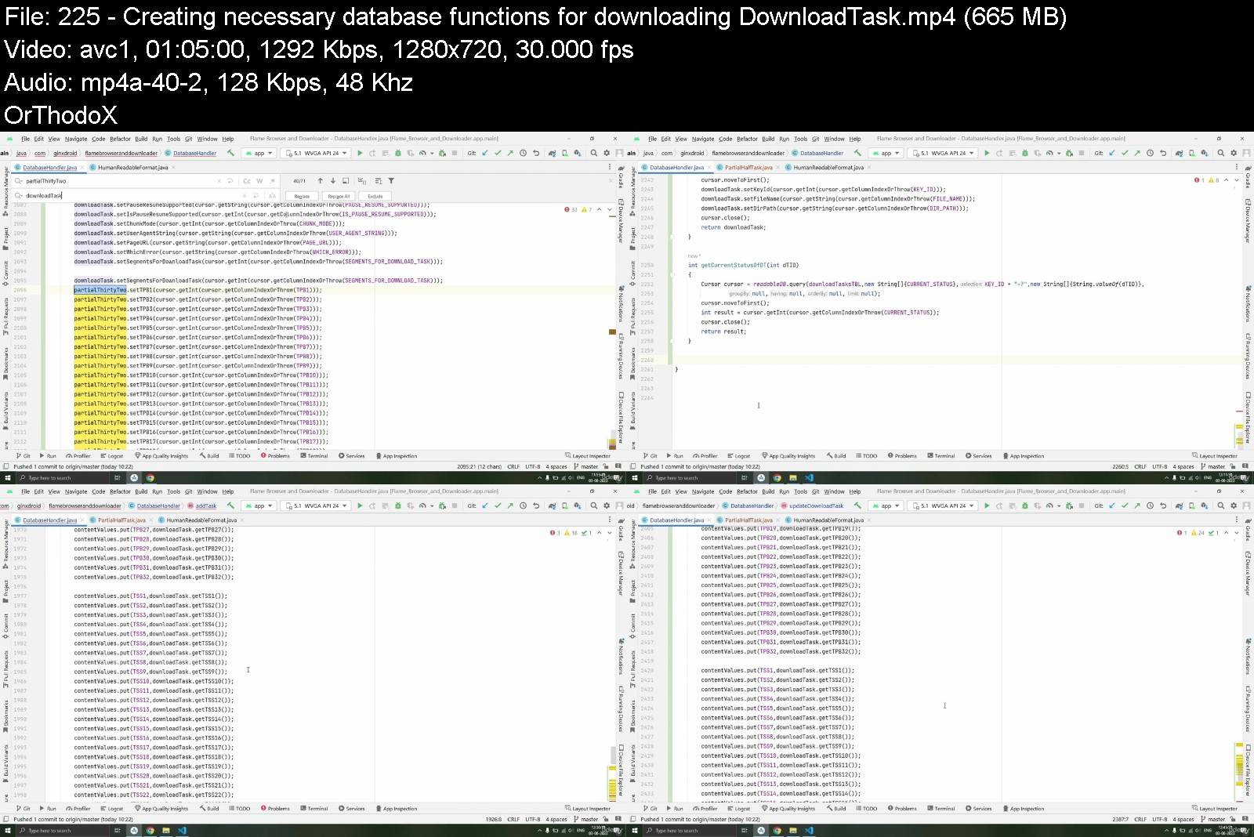Open Terminal tool window in top-left window
This screenshot has width=1254, height=837.
tap(313, 455)
